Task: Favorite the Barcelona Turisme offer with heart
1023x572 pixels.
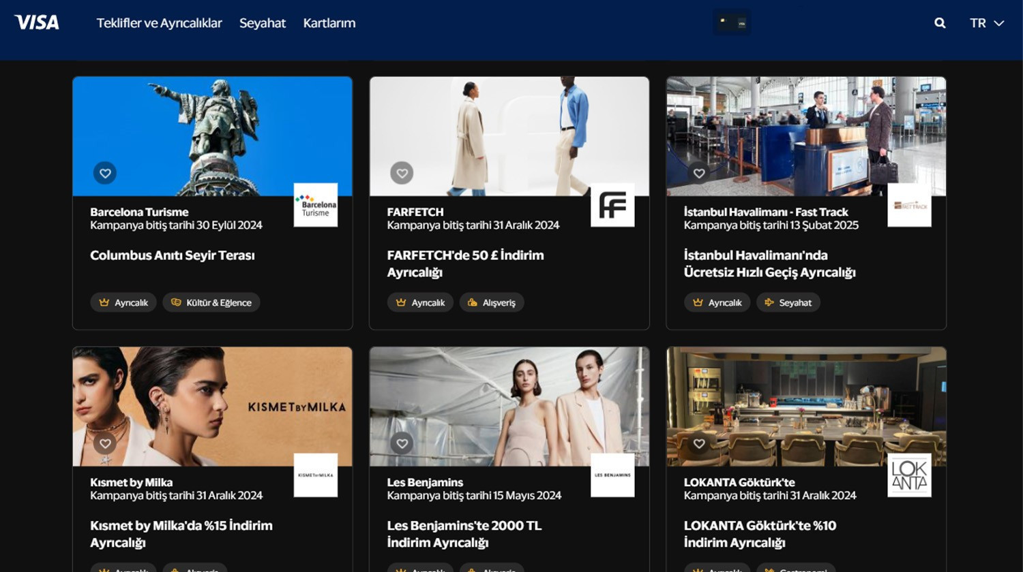Action: 105,173
